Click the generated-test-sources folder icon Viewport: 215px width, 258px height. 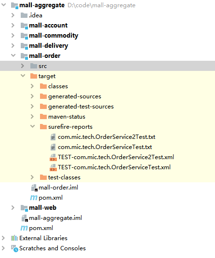click(x=43, y=106)
